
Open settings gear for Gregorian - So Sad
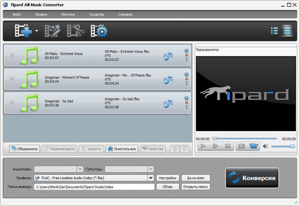coord(186,98)
